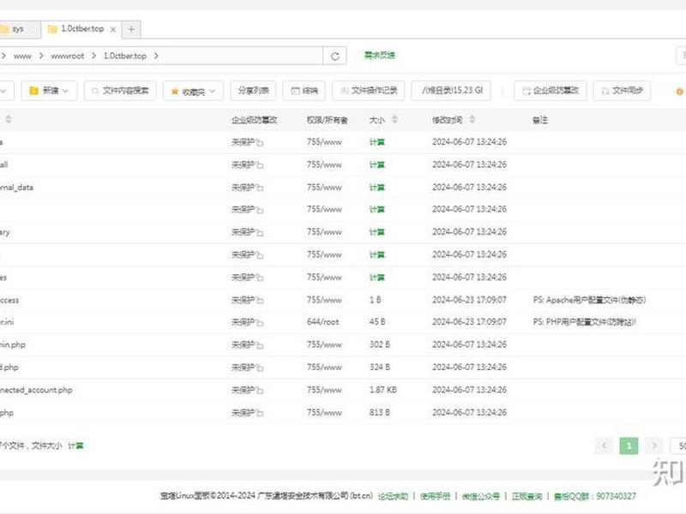This screenshot has width=686, height=514.
Task: Calculate size of the ary folder
Action: tap(376, 232)
